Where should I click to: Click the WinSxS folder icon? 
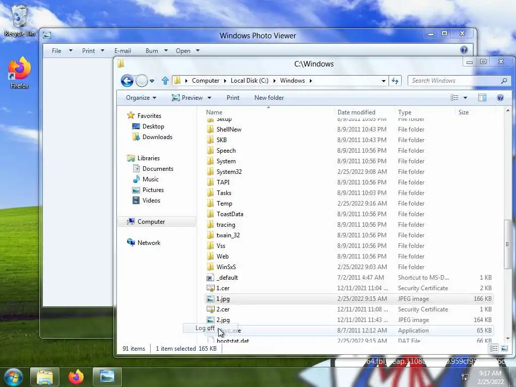point(210,267)
